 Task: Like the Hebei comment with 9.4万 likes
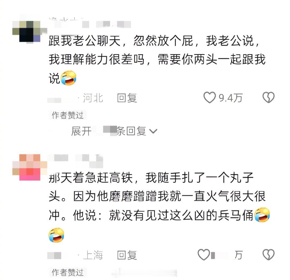click(x=209, y=98)
